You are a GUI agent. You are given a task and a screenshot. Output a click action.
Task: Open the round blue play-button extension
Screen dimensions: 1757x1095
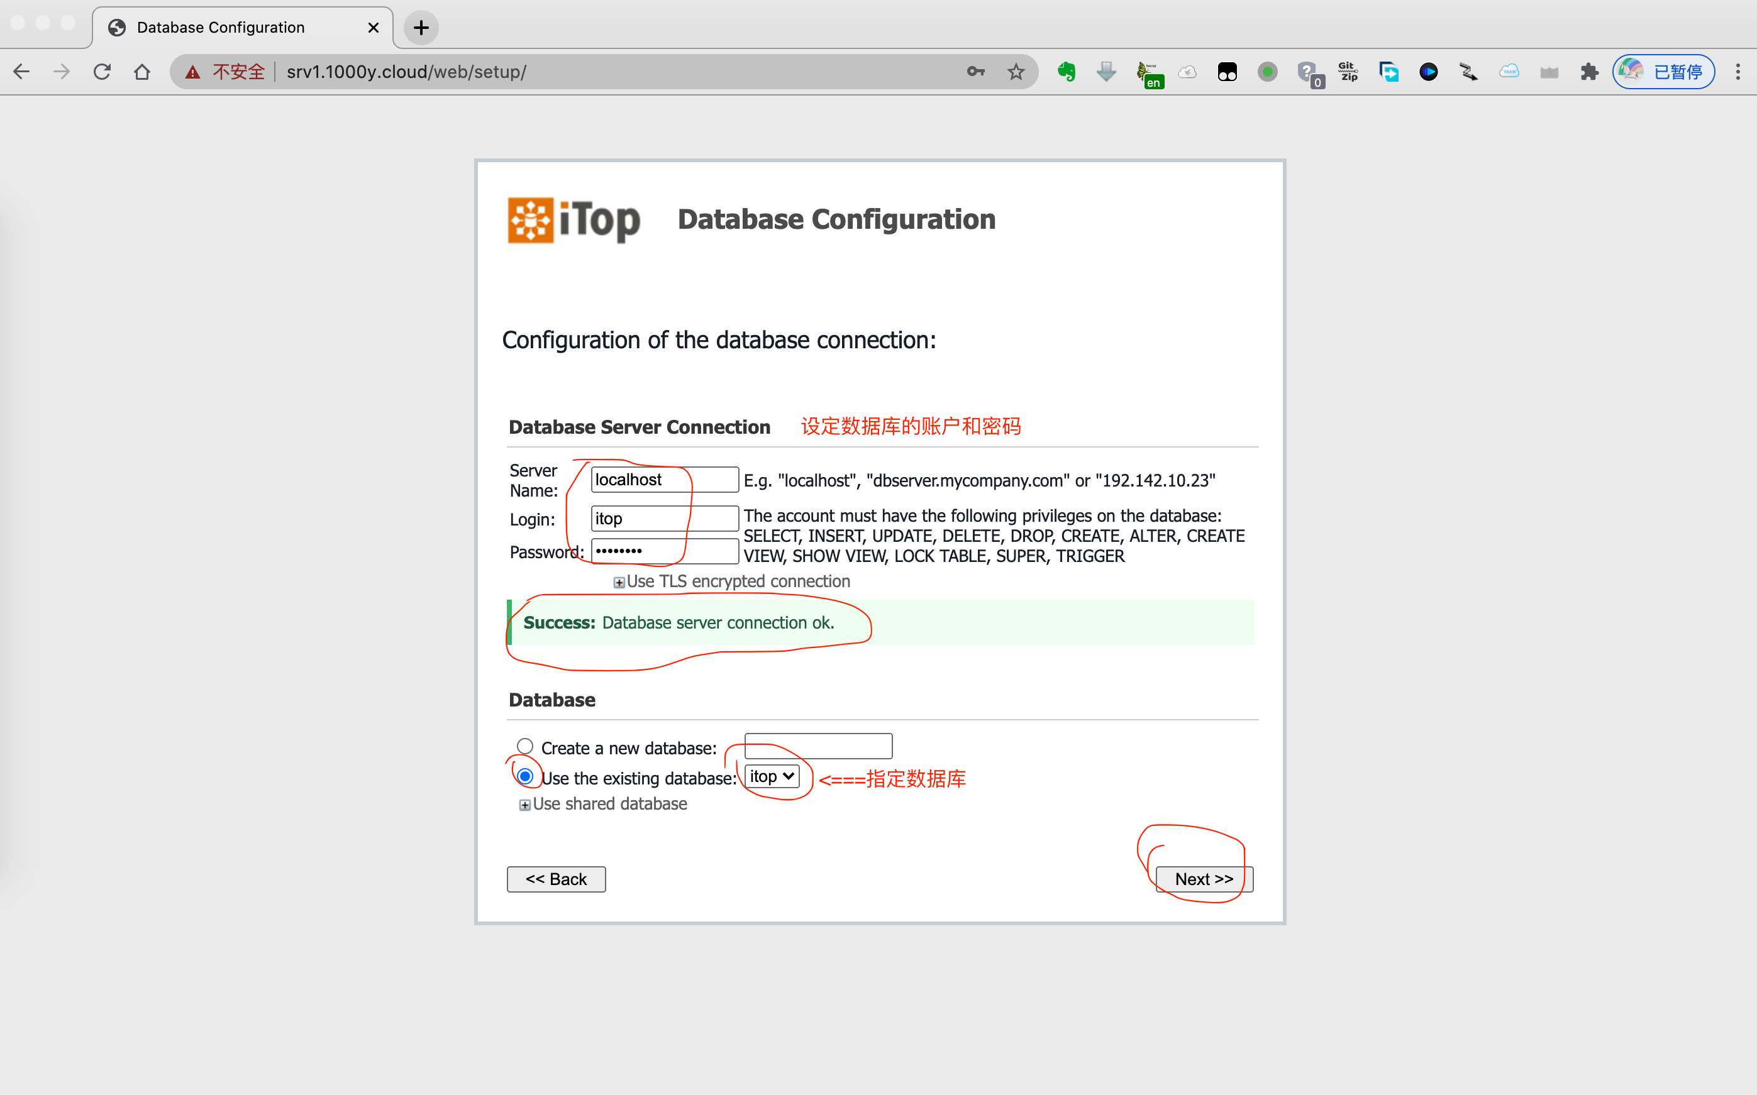pos(1429,72)
